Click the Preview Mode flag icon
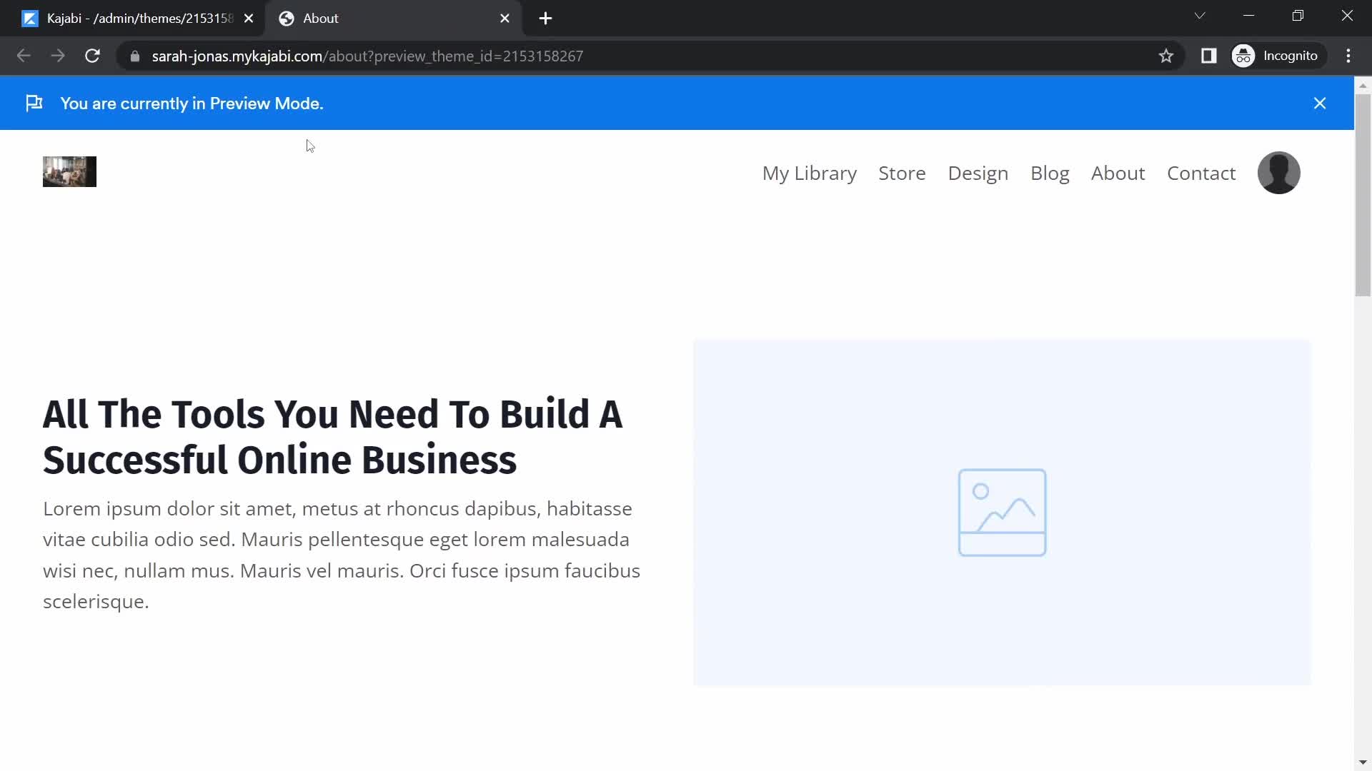The height and width of the screenshot is (771, 1372). click(x=34, y=104)
